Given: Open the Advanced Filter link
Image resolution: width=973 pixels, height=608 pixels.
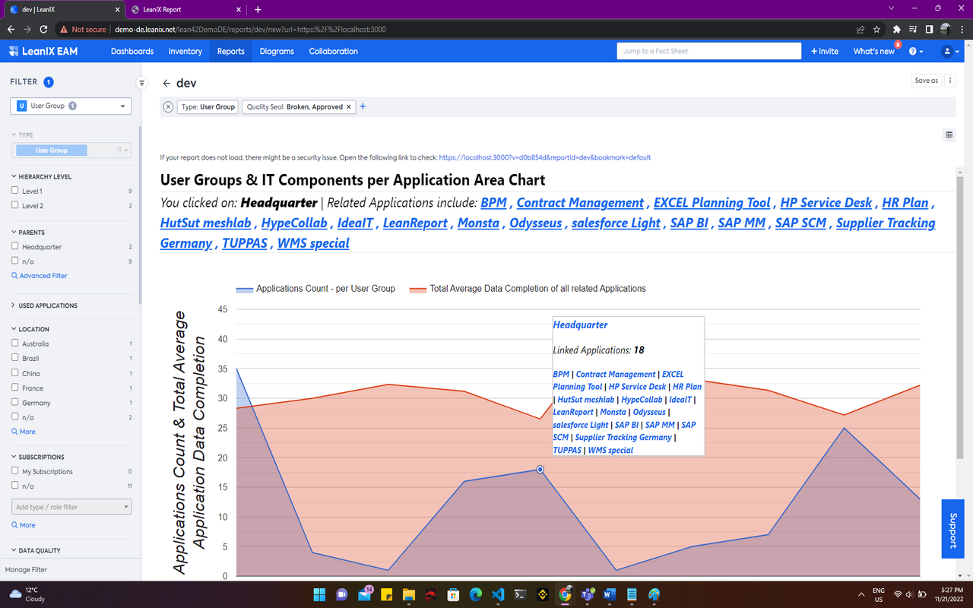Looking at the screenshot, I should click(x=40, y=276).
